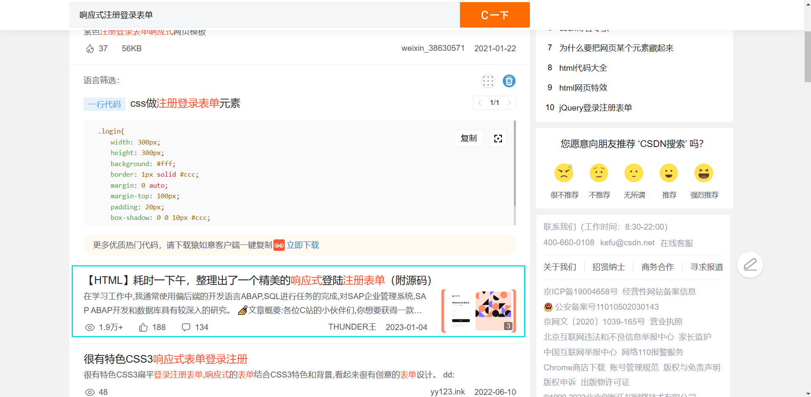Rate 推荐 smiling face emoji
Screen dimensions: 811x397
coord(669,173)
